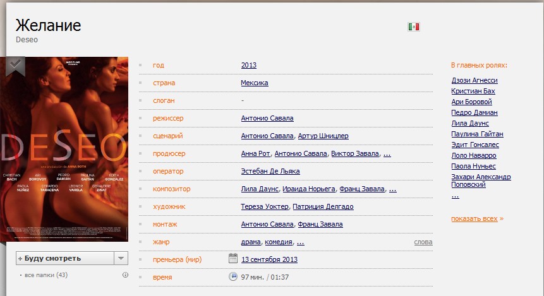The width and height of the screenshot is (544, 296).
Task: Open actor Захари Александр Поповский link
Action: (x=481, y=181)
